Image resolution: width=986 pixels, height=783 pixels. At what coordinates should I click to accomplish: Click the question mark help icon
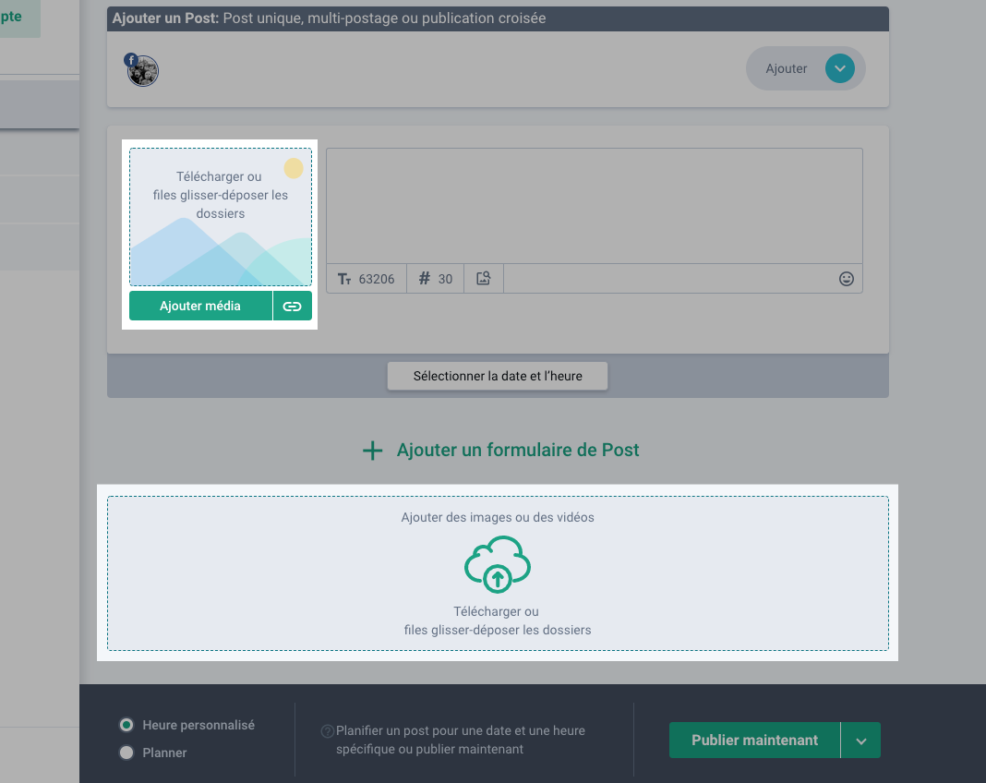coord(327,731)
